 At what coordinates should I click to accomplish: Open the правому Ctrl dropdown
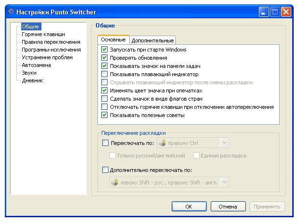coord(224,143)
